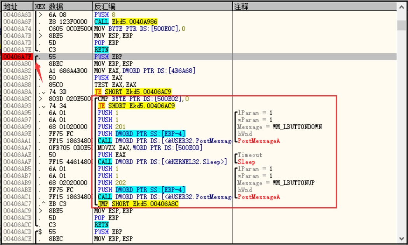Viewport: 408px width, 245px height.
Task: Select the PUSH 202 instruction
Action: click(x=112, y=183)
